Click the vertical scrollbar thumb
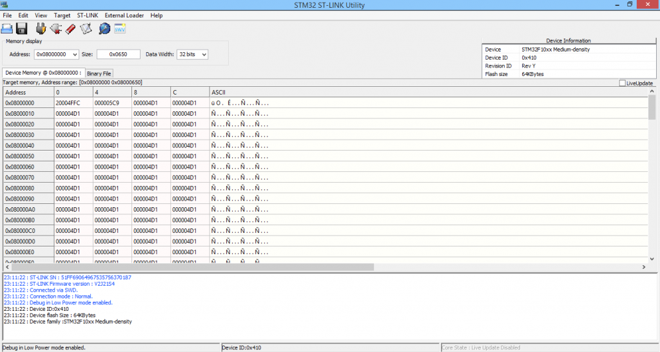 click(652, 107)
